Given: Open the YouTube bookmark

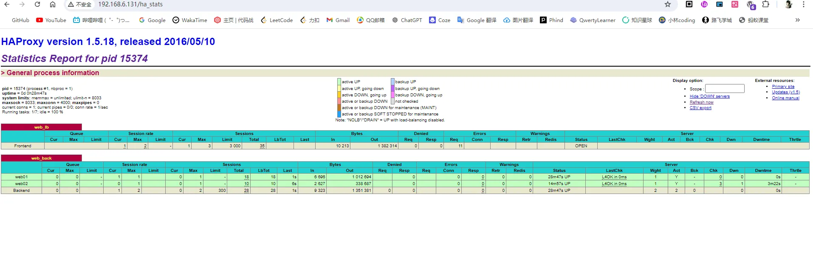Looking at the screenshot, I should pyautogui.click(x=51, y=20).
